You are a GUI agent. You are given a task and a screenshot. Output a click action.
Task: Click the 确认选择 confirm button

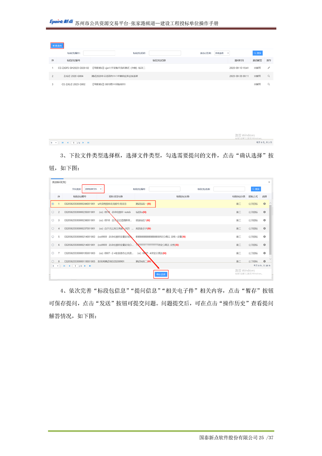coord(161,274)
